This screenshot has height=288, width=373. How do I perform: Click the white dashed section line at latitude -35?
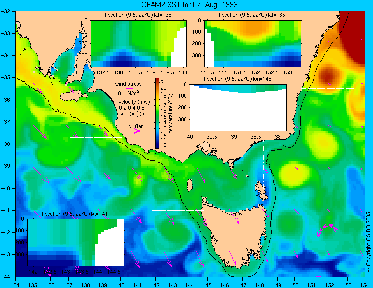328,88
